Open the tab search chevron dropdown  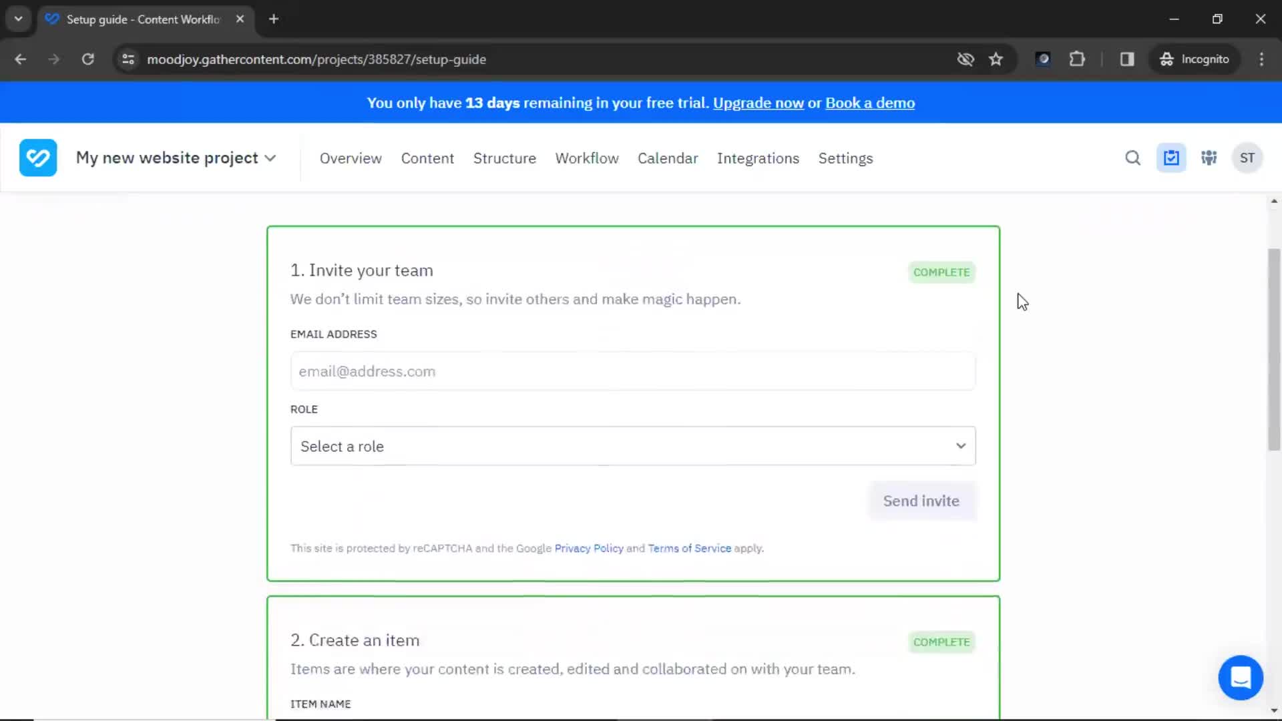(x=18, y=19)
